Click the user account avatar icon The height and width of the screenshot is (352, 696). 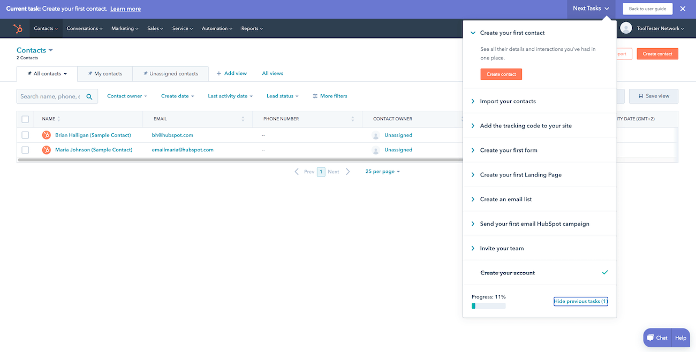coord(626,28)
